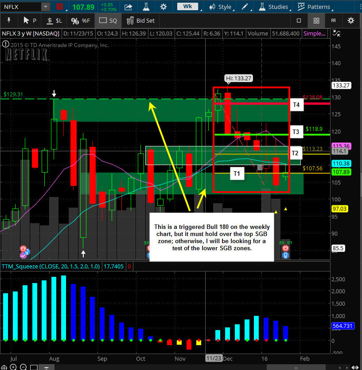This screenshot has height=370, width=362.
Task: Select the $L price level tool
Action: click(54, 21)
